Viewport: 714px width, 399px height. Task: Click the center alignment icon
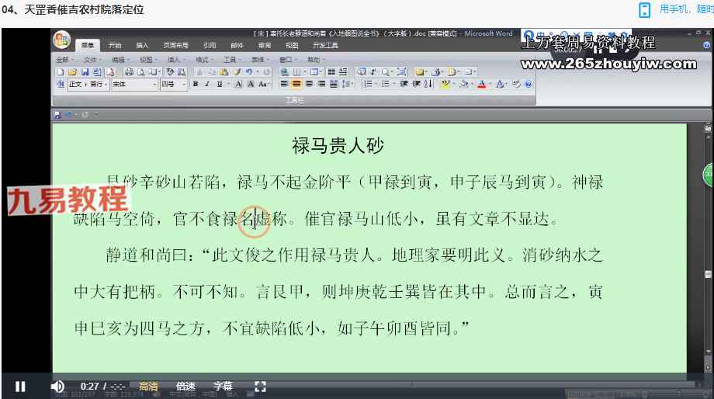tap(296, 84)
